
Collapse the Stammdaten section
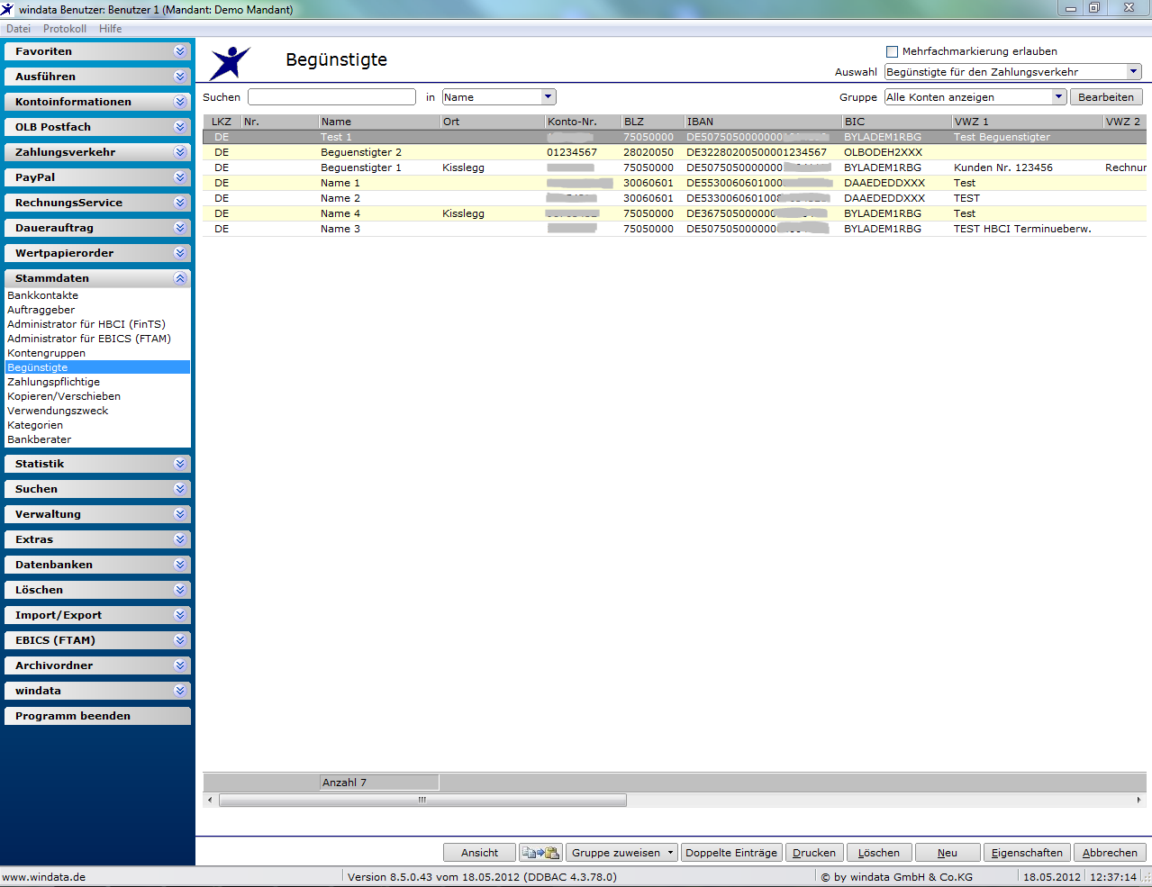tap(98, 278)
